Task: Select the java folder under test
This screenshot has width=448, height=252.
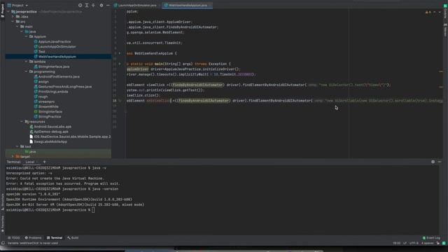Action: [32, 151]
